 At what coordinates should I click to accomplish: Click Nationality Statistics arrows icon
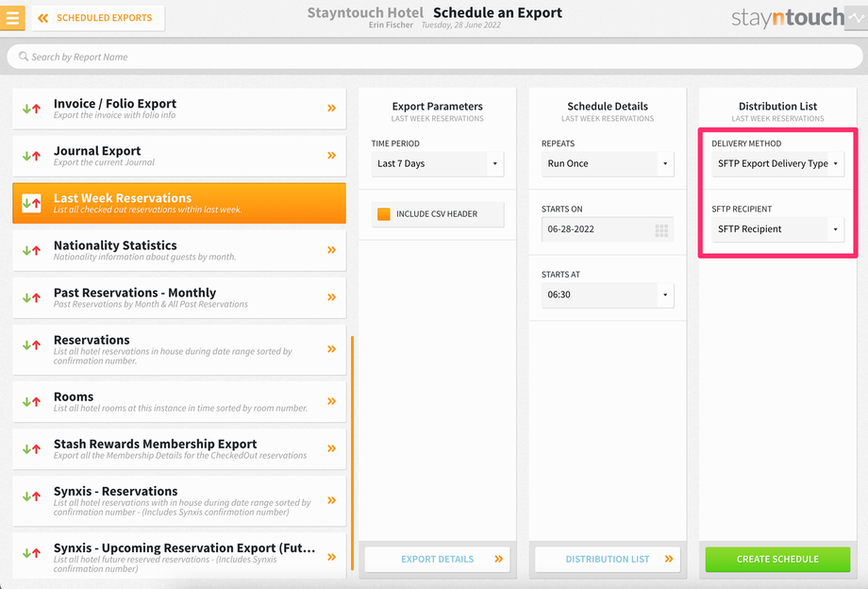[31, 251]
